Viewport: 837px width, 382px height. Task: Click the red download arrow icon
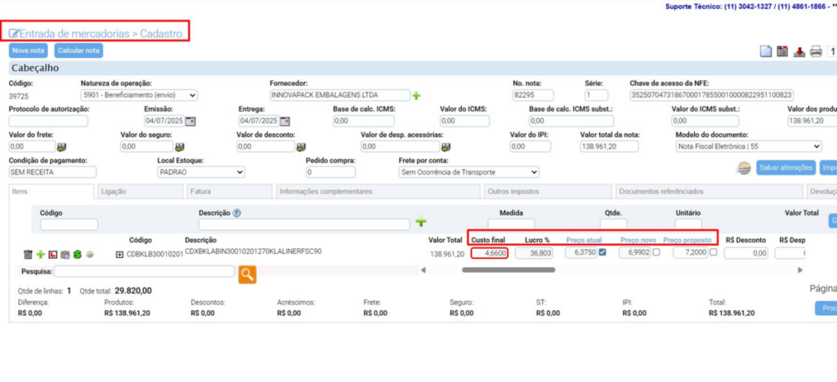click(799, 51)
